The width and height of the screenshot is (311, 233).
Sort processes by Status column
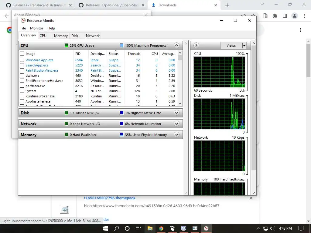click(115, 54)
